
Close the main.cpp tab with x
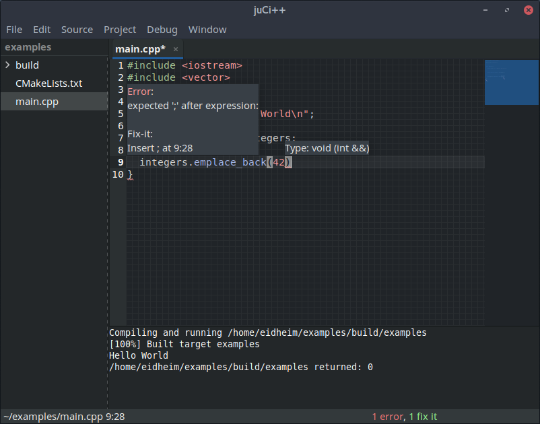(176, 49)
